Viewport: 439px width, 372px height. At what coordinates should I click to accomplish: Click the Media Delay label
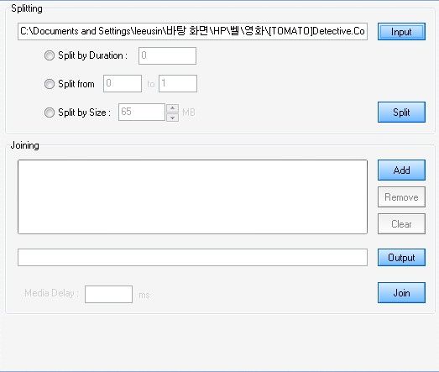pyautogui.click(x=51, y=293)
